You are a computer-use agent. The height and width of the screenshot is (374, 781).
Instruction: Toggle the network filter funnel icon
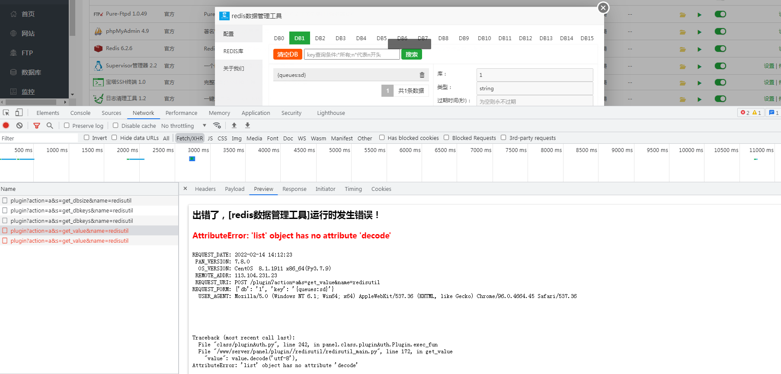pos(37,126)
